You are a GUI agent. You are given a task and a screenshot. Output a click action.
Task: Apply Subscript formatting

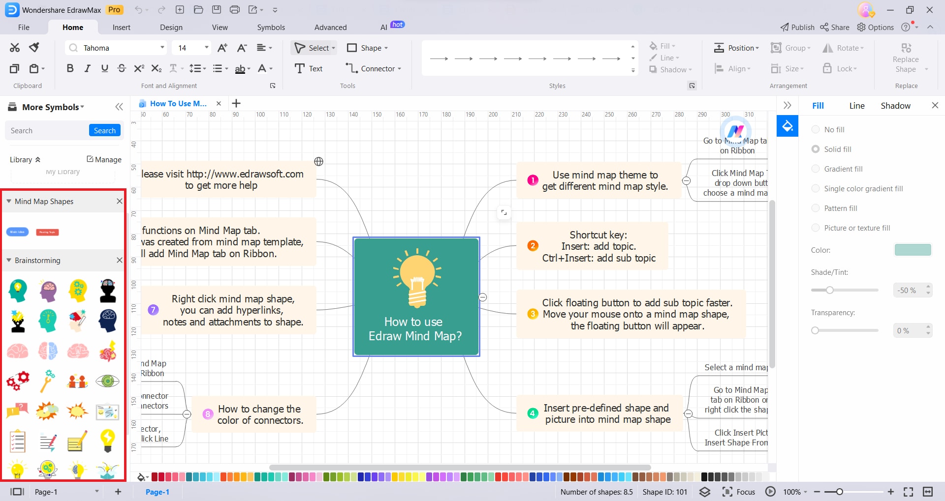(157, 68)
